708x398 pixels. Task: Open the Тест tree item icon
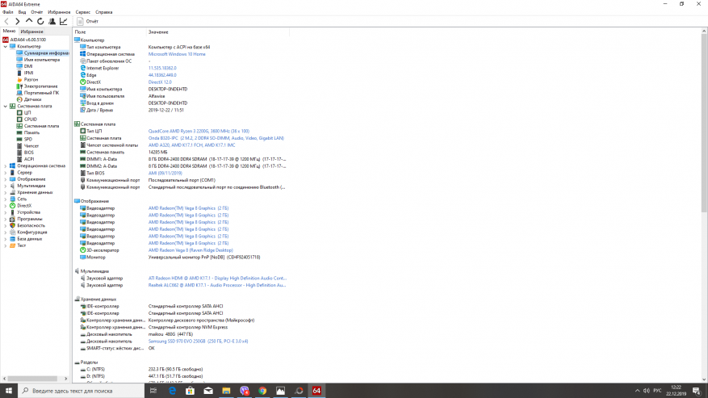coord(13,245)
